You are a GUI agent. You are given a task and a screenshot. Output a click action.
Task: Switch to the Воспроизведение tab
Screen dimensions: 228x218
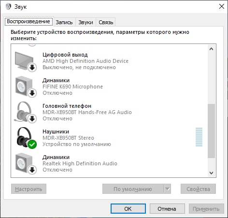click(x=28, y=21)
